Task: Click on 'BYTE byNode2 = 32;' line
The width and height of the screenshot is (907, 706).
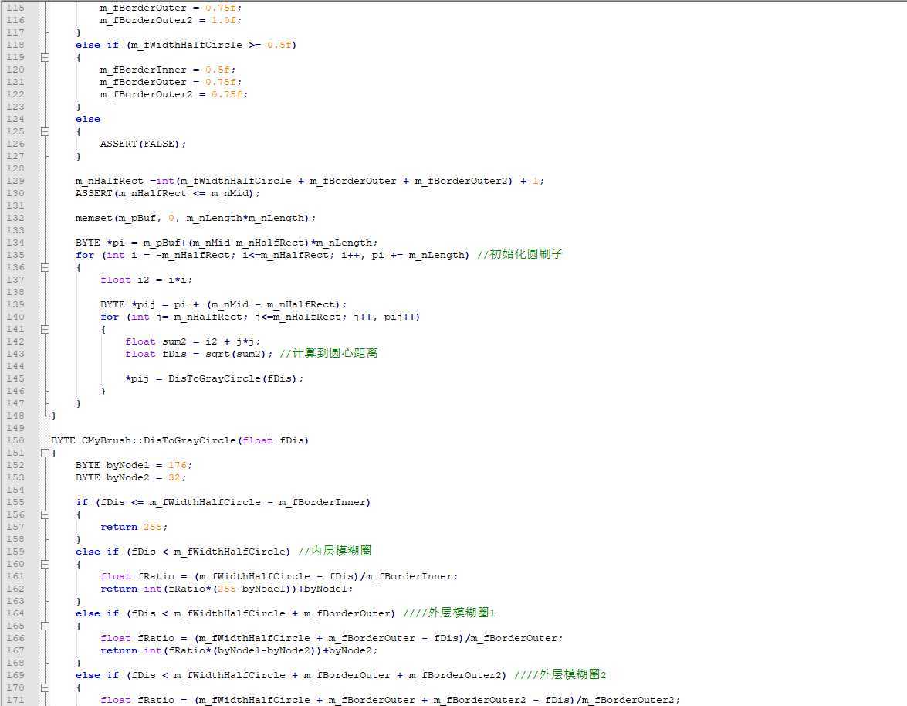Action: (130, 477)
